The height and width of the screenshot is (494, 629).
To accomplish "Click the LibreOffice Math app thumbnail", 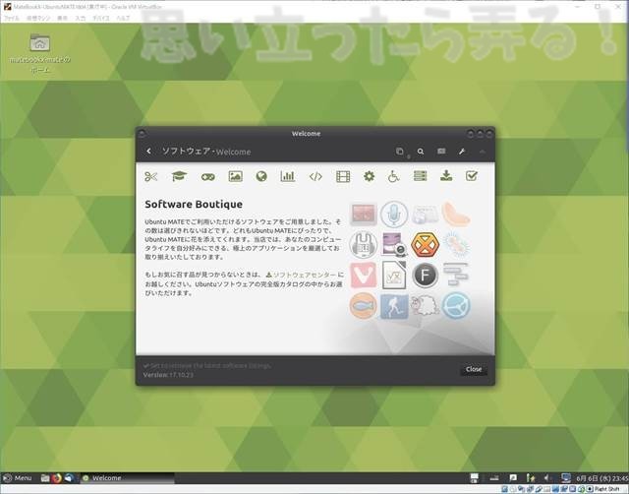I will click(394, 276).
